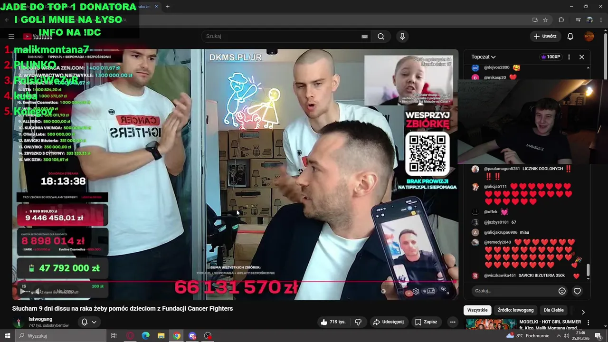Send a heart reaction in chat

click(577, 291)
